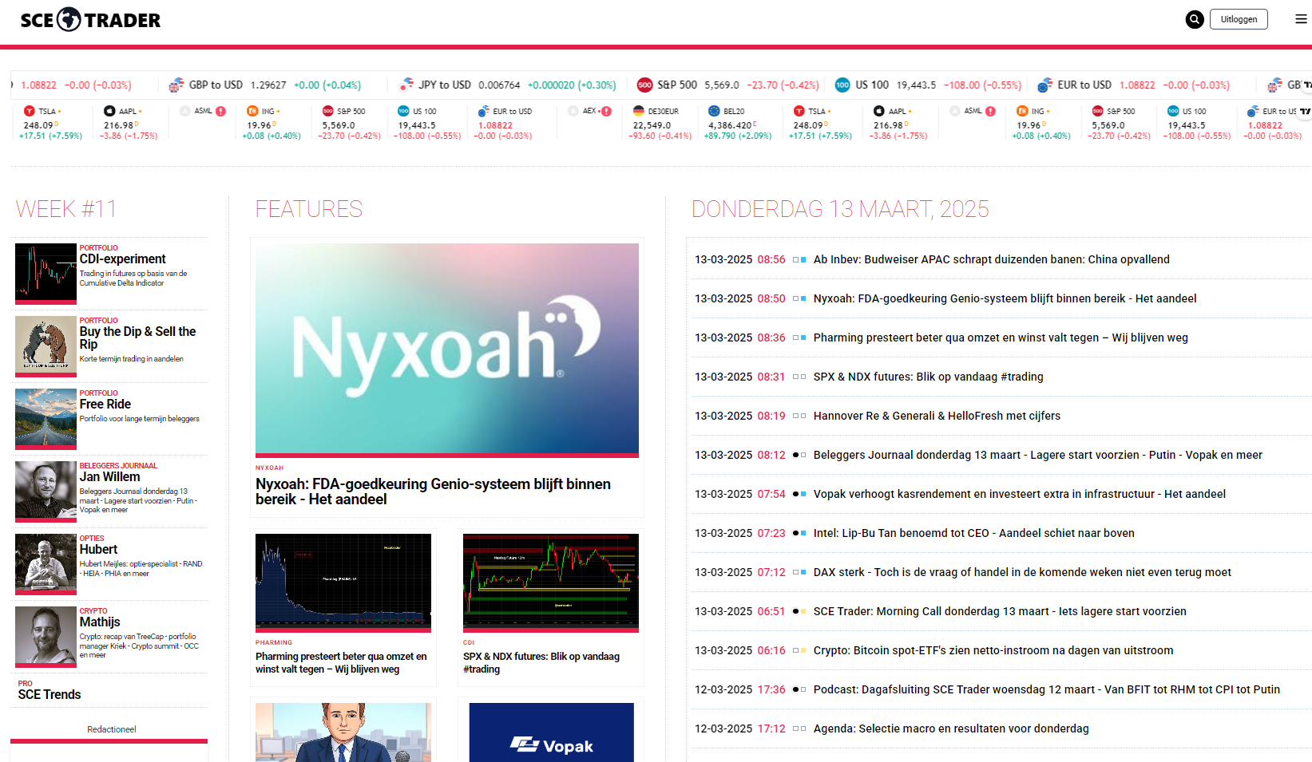The image size is (1312, 762).
Task: Open the CDI-experiment portfolio title
Action: [x=123, y=259]
